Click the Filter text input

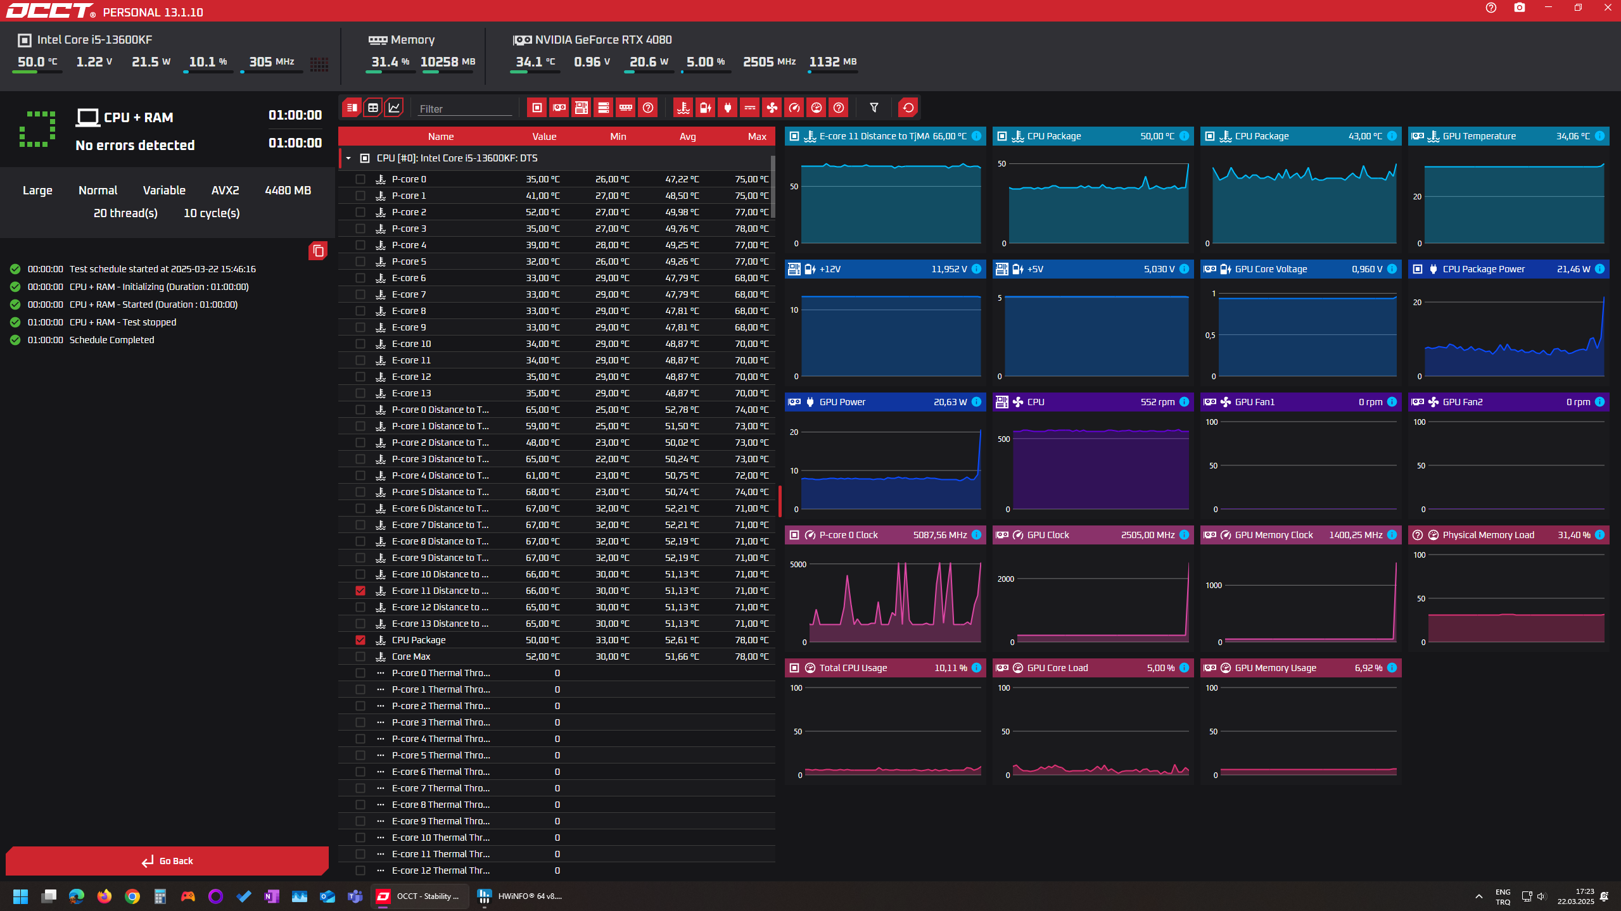(464, 109)
